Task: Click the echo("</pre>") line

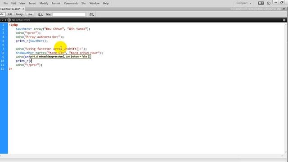Action: click(x=29, y=65)
